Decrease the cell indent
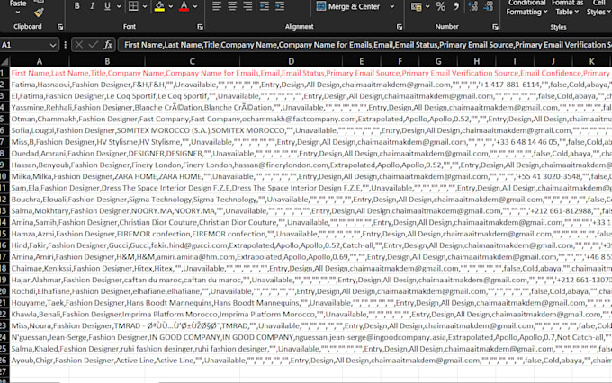The width and height of the screenshot is (612, 383). [x=265, y=6]
